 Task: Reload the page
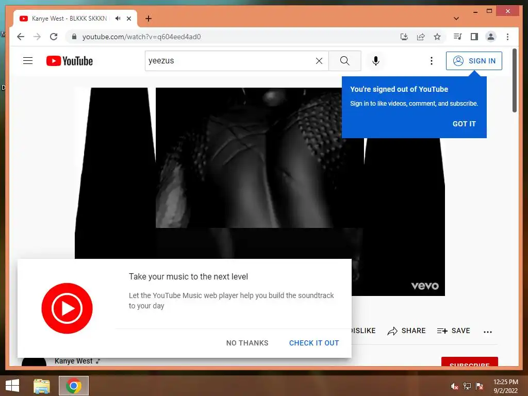(54, 37)
